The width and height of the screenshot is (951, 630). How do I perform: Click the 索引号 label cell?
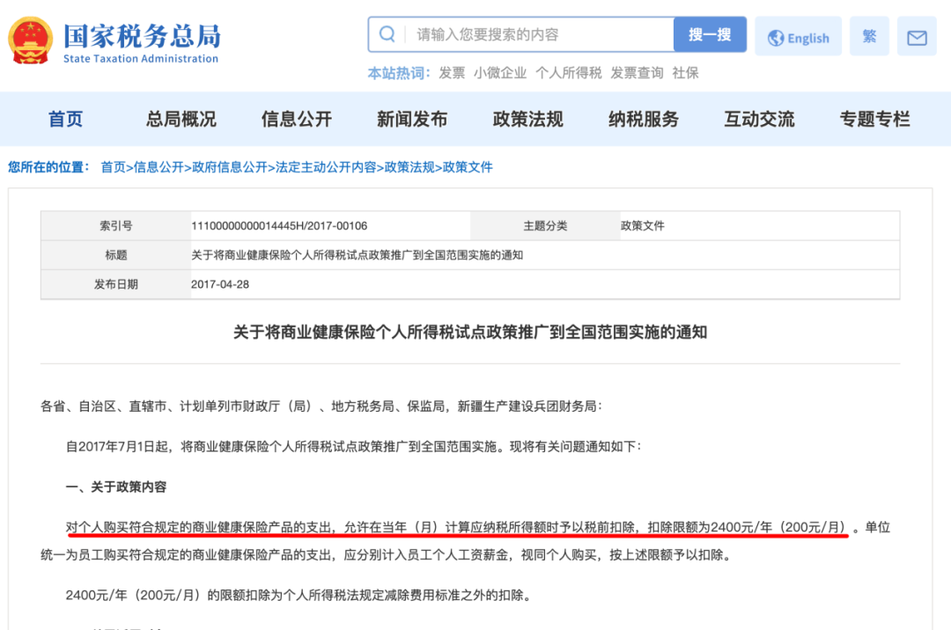pyautogui.click(x=116, y=226)
